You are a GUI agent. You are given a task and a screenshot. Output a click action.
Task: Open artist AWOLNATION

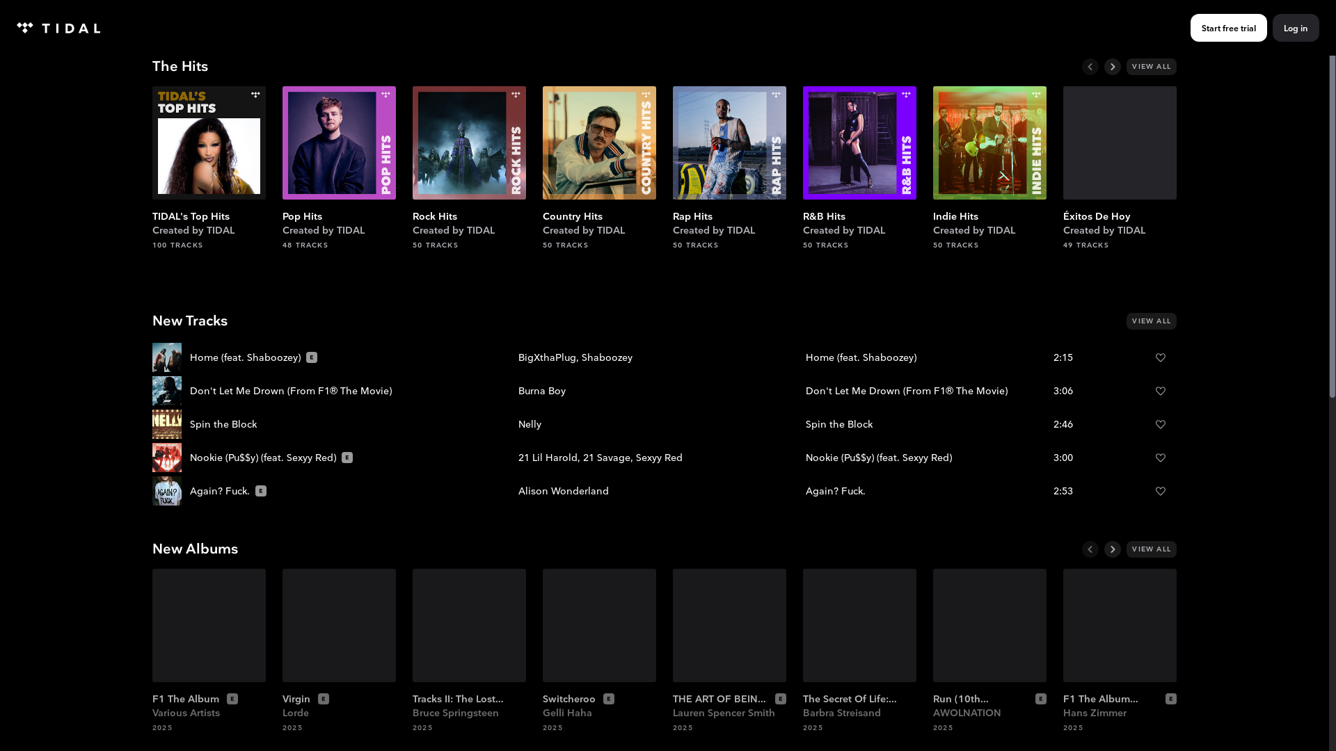967,713
